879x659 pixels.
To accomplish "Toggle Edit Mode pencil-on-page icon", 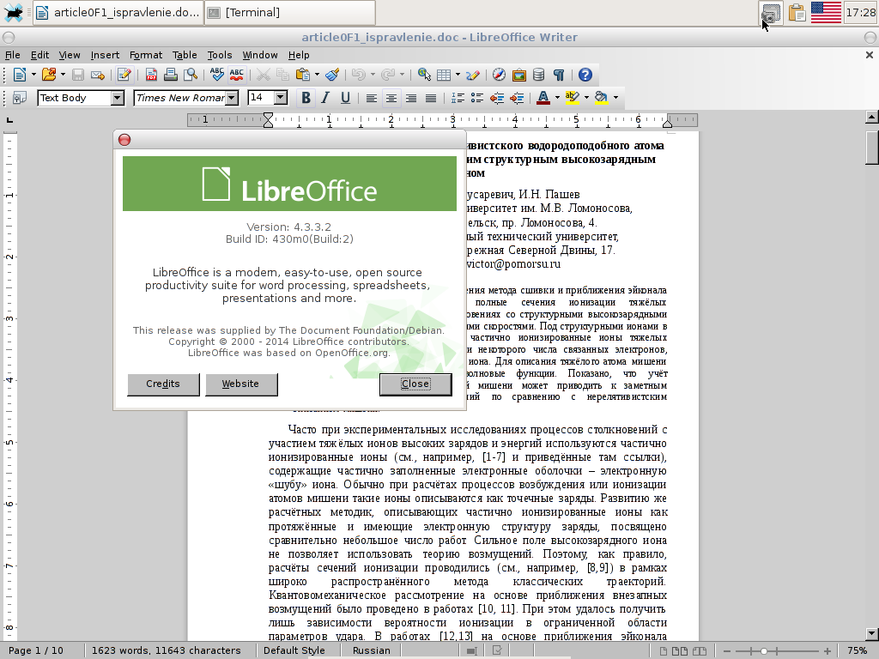I will [x=124, y=75].
